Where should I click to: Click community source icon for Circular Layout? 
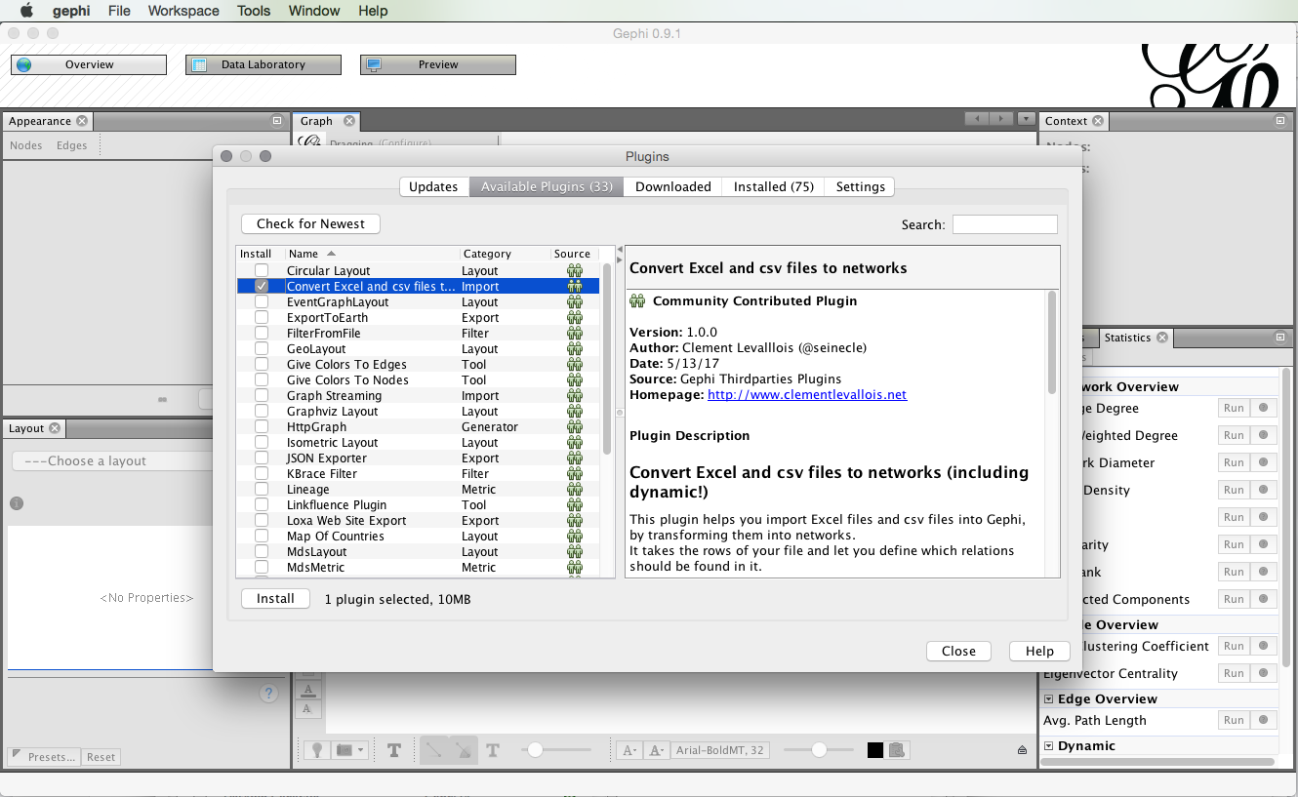tap(575, 270)
